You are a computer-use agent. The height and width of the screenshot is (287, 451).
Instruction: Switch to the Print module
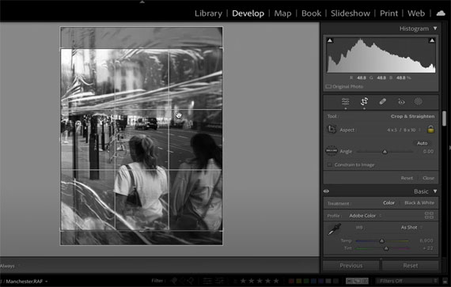(x=388, y=13)
